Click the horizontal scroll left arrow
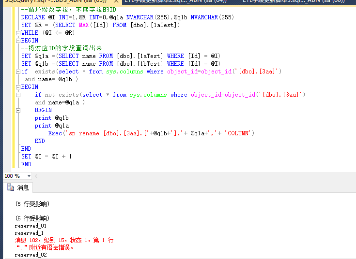The image size is (356, 259). [x=36, y=176]
